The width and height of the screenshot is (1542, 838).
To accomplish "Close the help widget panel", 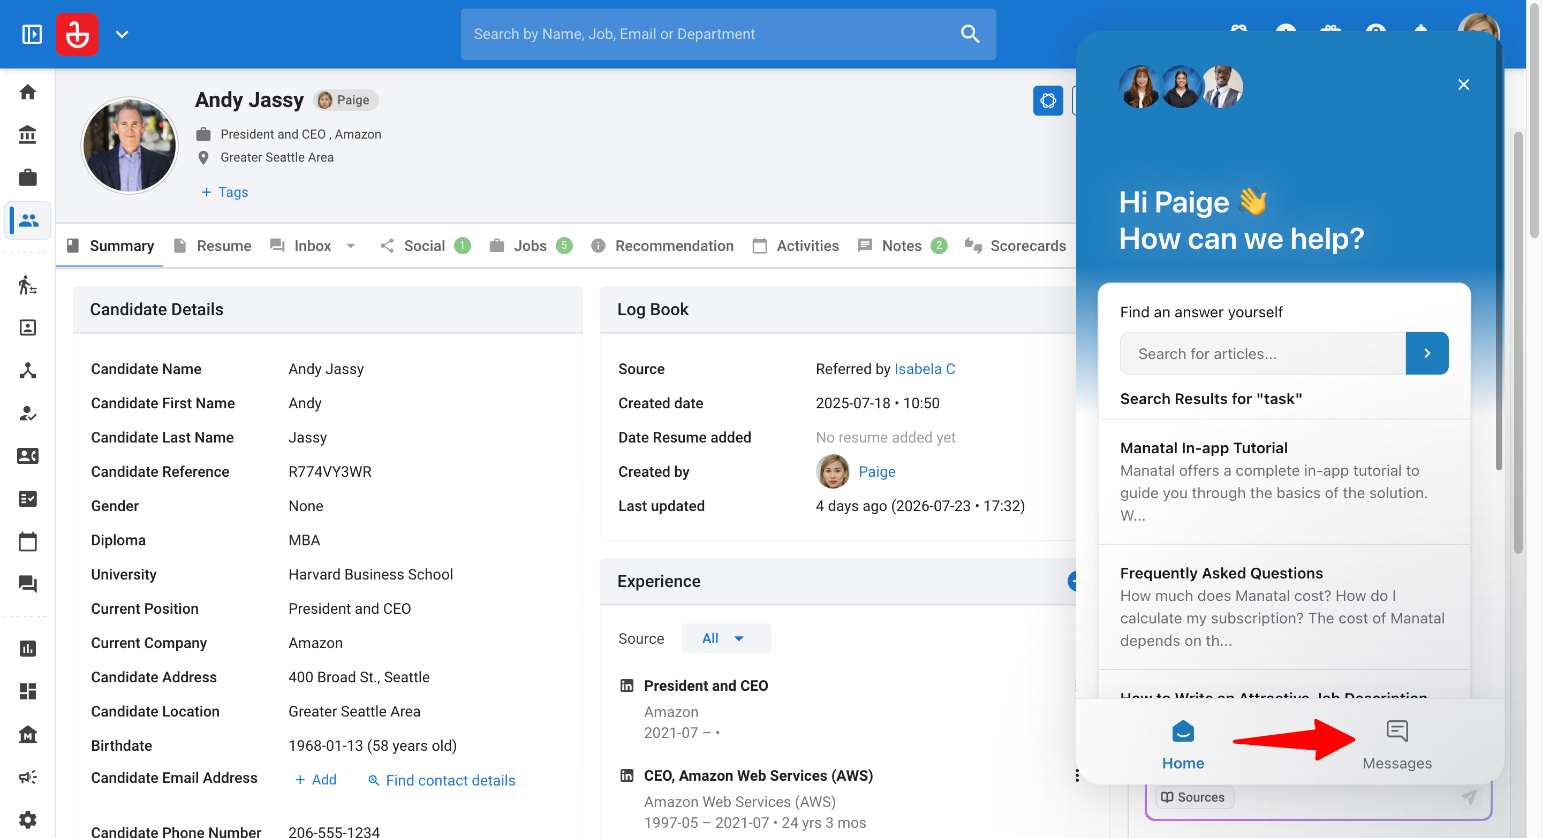I will click(x=1464, y=85).
